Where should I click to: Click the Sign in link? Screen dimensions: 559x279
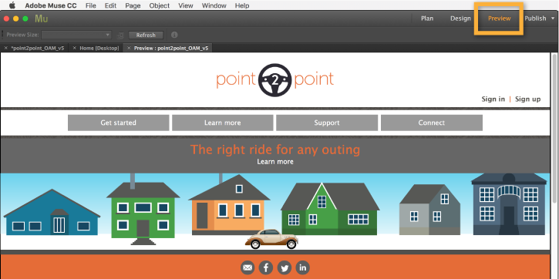[493, 99]
